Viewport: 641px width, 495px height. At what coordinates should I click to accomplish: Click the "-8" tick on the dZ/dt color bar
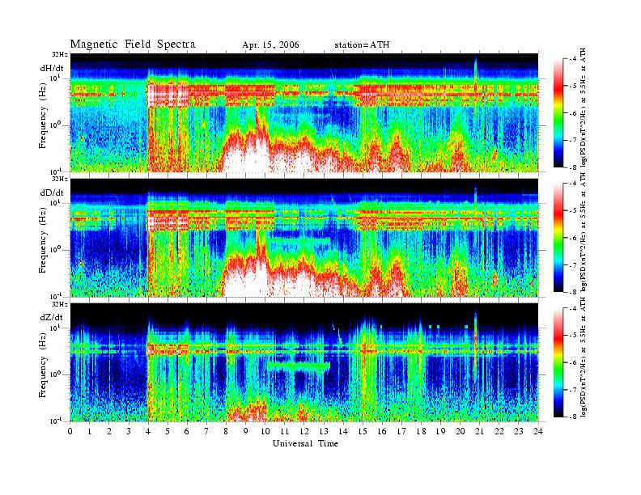click(573, 417)
